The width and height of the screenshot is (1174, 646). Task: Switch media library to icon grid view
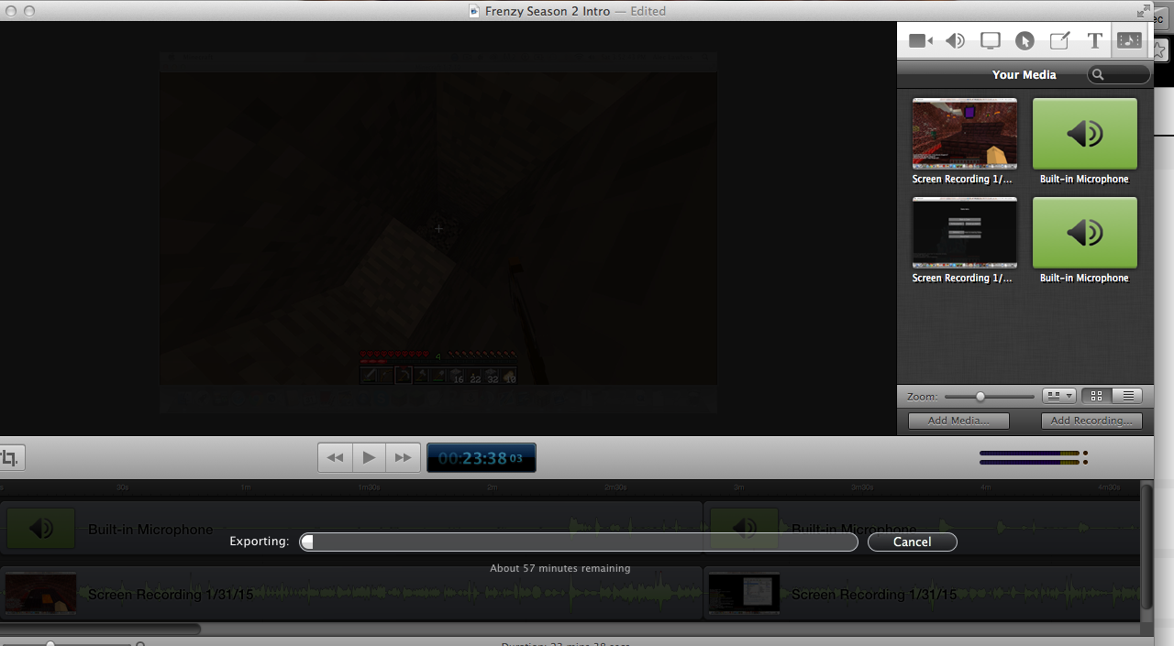tap(1097, 396)
